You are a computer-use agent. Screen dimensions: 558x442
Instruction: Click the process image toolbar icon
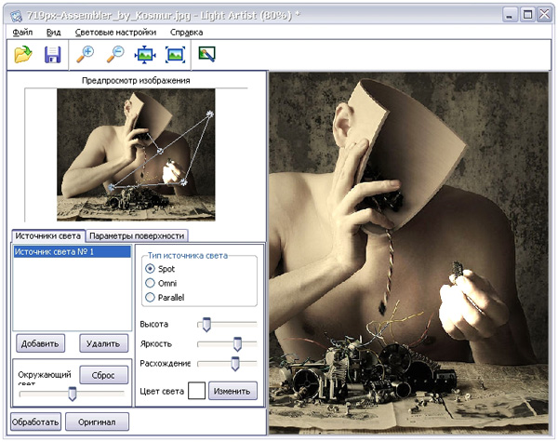pos(206,55)
